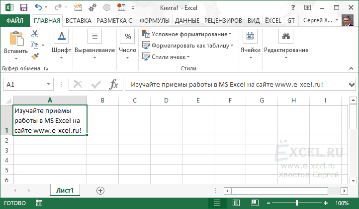Click the Save icon in quick access toolbar
The image size is (359, 209).
(x=23, y=7)
